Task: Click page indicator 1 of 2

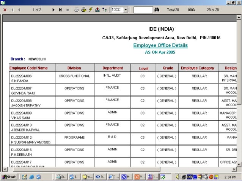Action: pos(37,10)
